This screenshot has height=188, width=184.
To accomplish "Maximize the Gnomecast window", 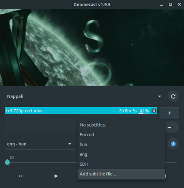I will (170, 4).
